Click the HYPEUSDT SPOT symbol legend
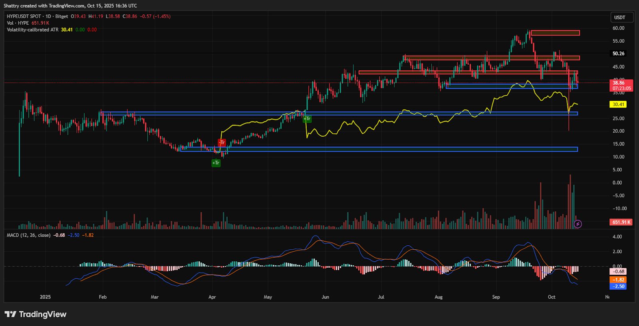 24,16
